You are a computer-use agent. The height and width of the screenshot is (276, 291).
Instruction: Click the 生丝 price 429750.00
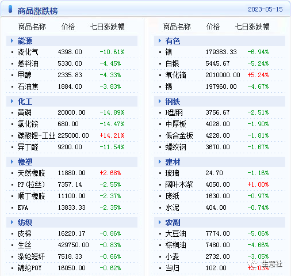click(x=73, y=245)
